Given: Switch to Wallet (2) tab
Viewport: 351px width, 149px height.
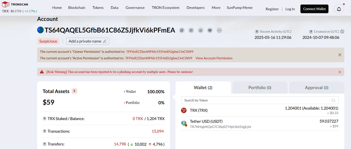Looking at the screenshot, I should pos(203,87).
